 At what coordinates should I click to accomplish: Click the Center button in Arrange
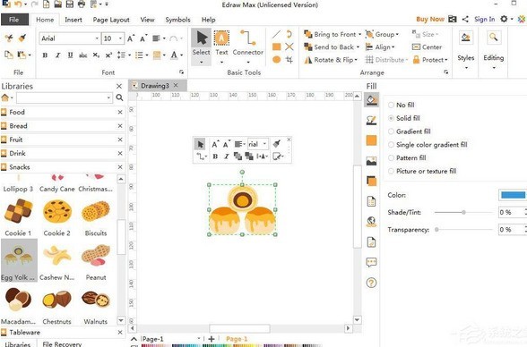pos(427,47)
